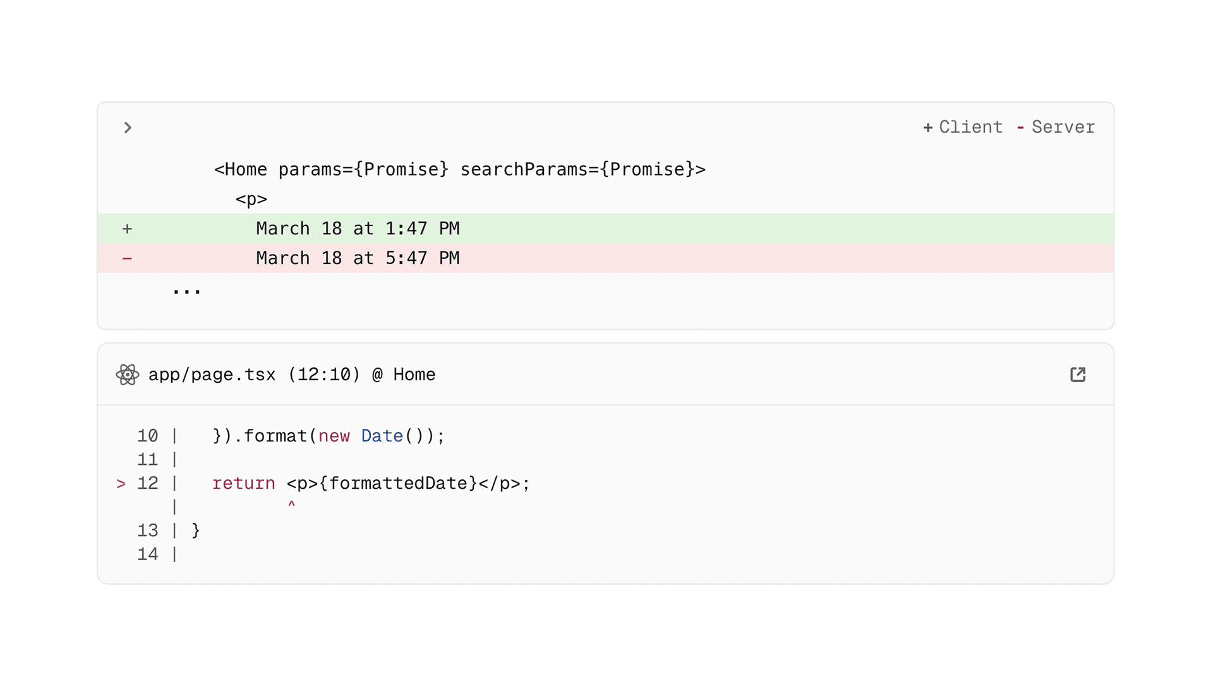Click the minus Server legend symbol
The height and width of the screenshot is (682, 1213).
tap(1020, 128)
